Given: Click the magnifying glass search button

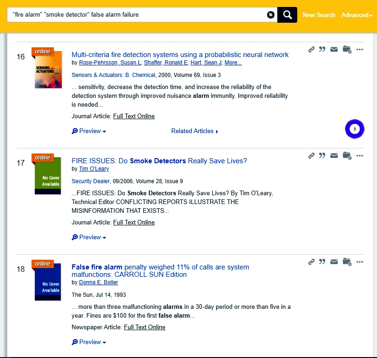Looking at the screenshot, I should pos(287,15).
